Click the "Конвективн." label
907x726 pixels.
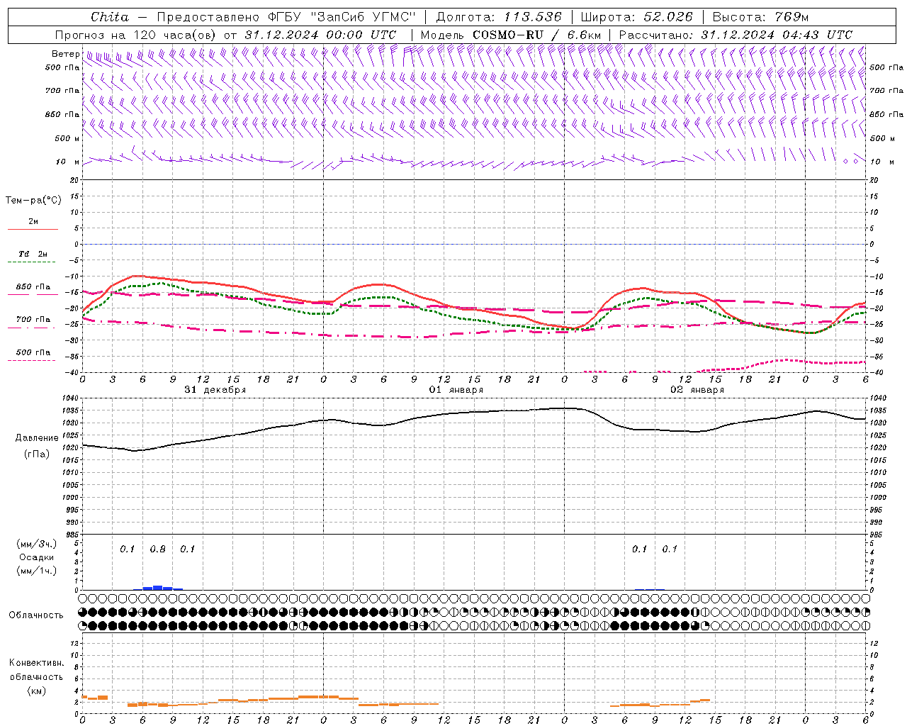36,663
